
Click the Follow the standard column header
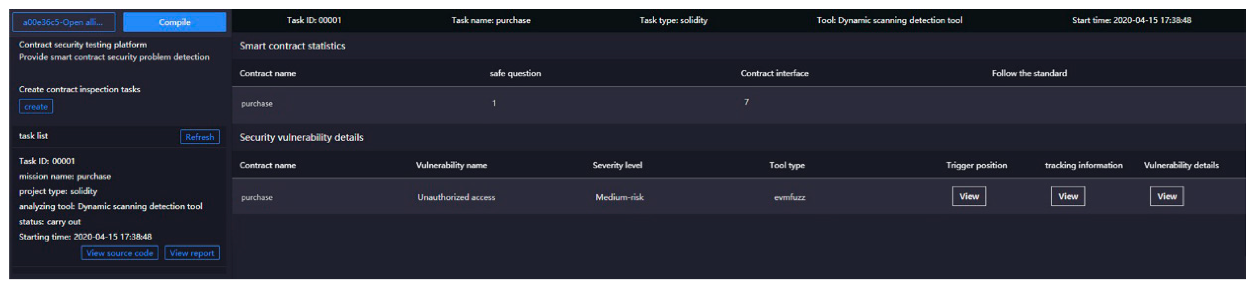pos(1029,73)
